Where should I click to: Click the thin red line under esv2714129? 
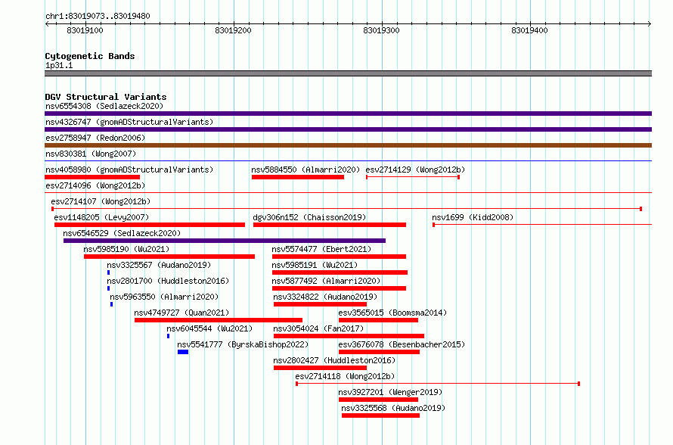coord(413,177)
